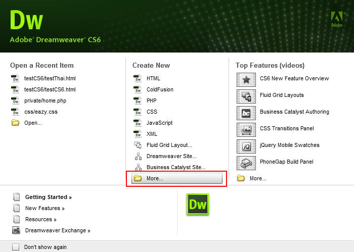Create a new HTML document
354x252 pixels.
(153, 78)
